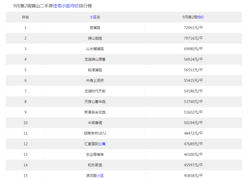The image size is (248, 178).
Task: Select the name 农业局宿舍
Action: pos(95,154)
